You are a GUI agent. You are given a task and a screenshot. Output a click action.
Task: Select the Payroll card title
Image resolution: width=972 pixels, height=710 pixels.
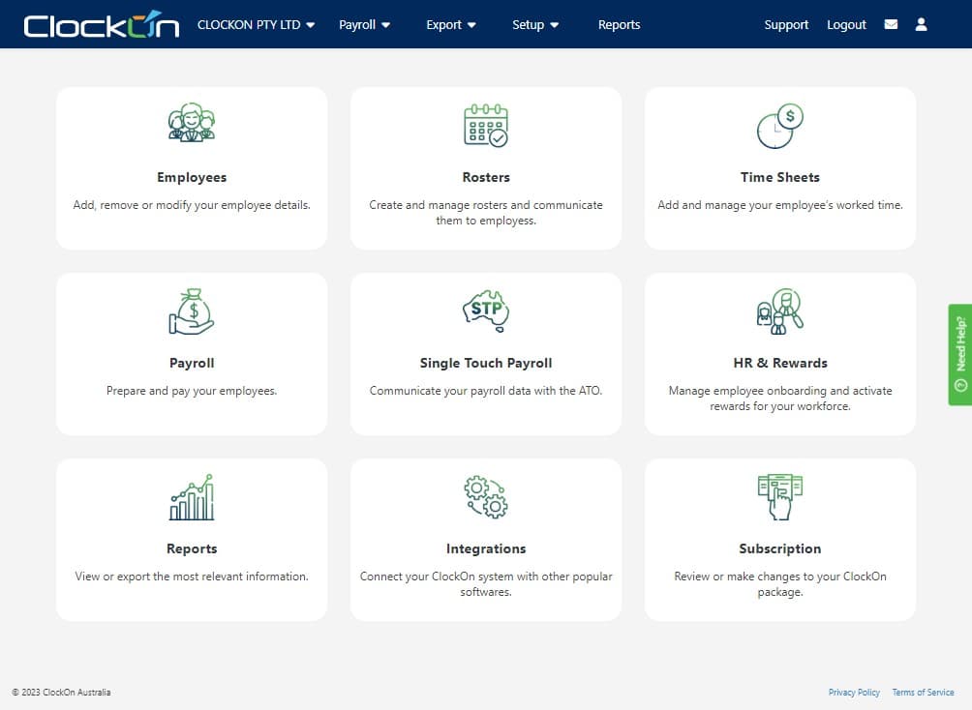click(x=192, y=363)
